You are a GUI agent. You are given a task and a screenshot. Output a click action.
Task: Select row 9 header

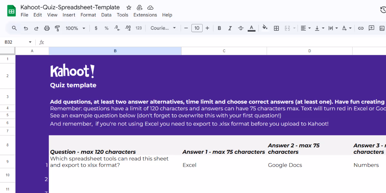(x=7, y=162)
